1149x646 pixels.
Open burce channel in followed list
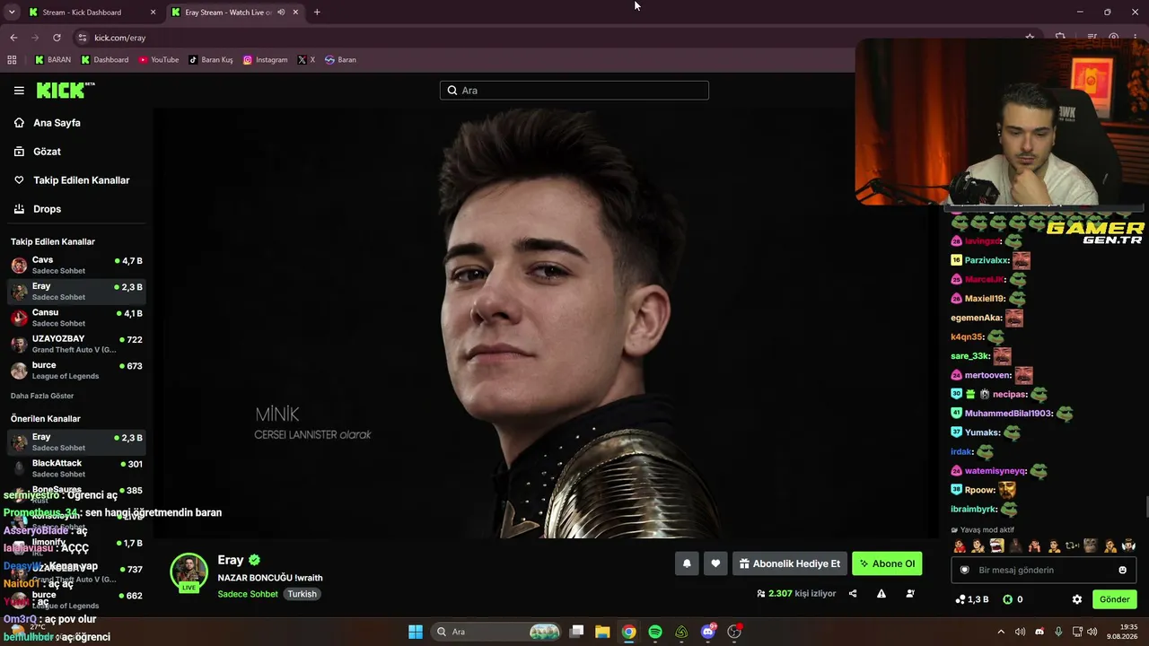tap(76, 370)
